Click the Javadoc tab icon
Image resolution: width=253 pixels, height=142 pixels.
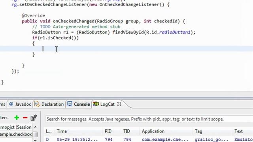[11, 104]
